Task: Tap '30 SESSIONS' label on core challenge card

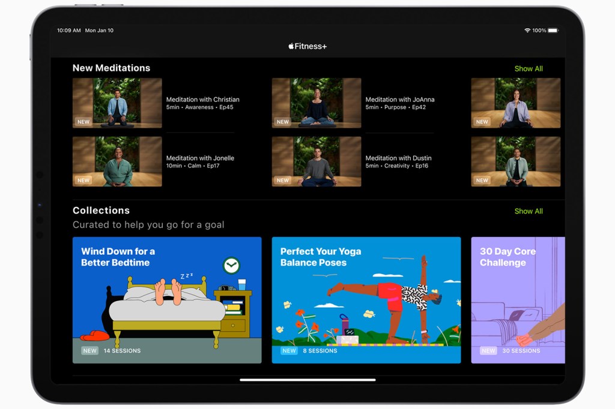Action: (x=521, y=351)
